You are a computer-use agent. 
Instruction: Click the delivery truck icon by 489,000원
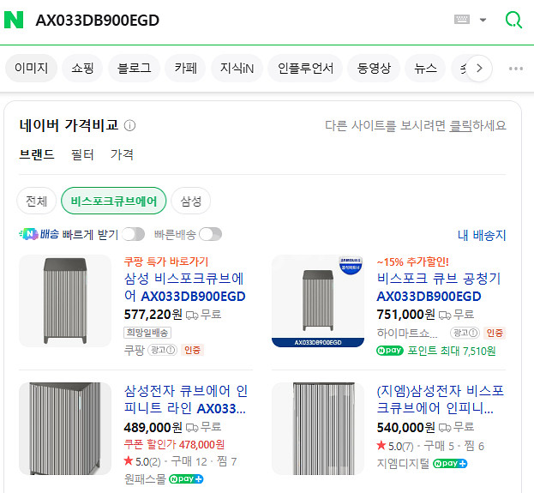192,428
